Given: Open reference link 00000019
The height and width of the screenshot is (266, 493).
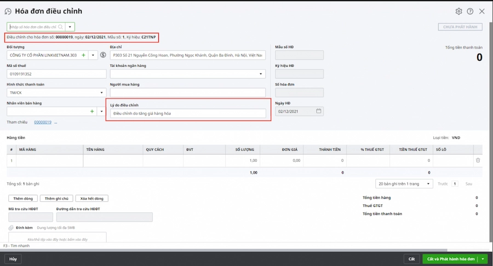Looking at the screenshot, I should pos(42,122).
